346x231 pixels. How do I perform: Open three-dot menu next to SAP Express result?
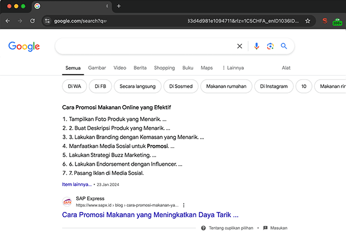(183, 206)
